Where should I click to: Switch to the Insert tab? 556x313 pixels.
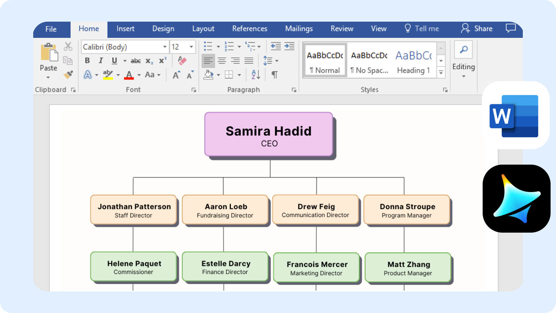[x=125, y=28]
